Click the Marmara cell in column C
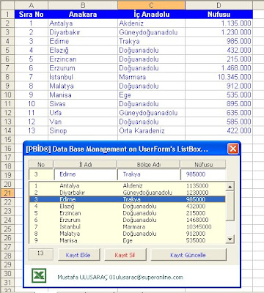The height and width of the screenshot is (293, 264). (x=151, y=77)
